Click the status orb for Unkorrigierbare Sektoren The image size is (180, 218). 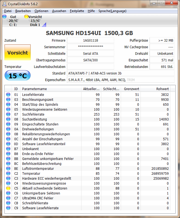tap(8, 193)
